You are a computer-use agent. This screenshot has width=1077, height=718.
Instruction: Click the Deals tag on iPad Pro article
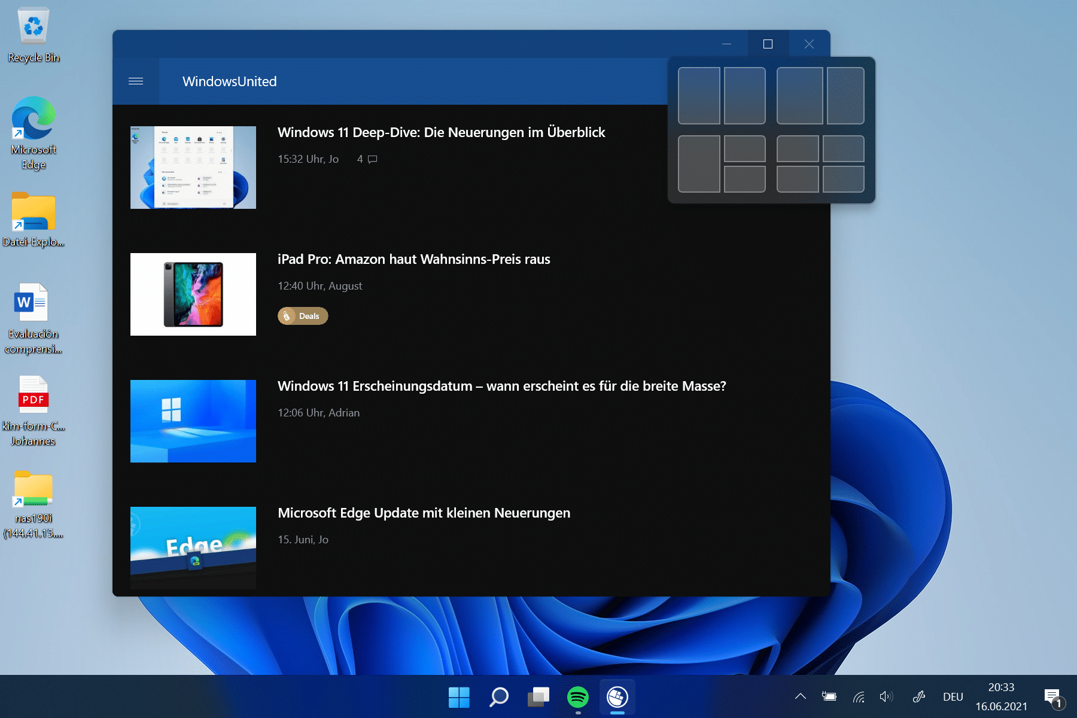point(303,316)
